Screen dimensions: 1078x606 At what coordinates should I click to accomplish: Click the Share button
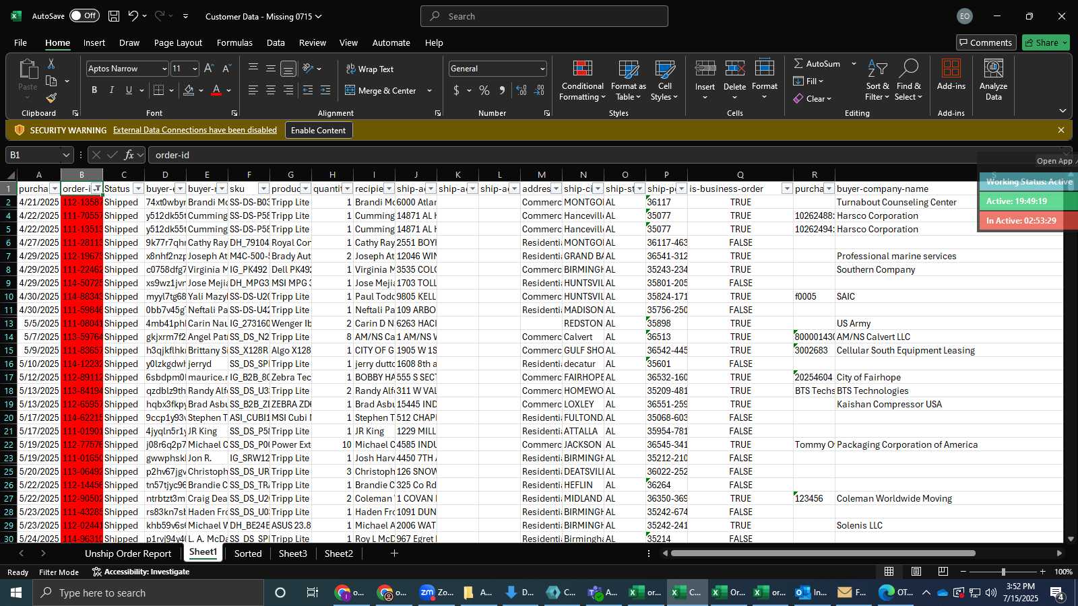click(x=1046, y=42)
